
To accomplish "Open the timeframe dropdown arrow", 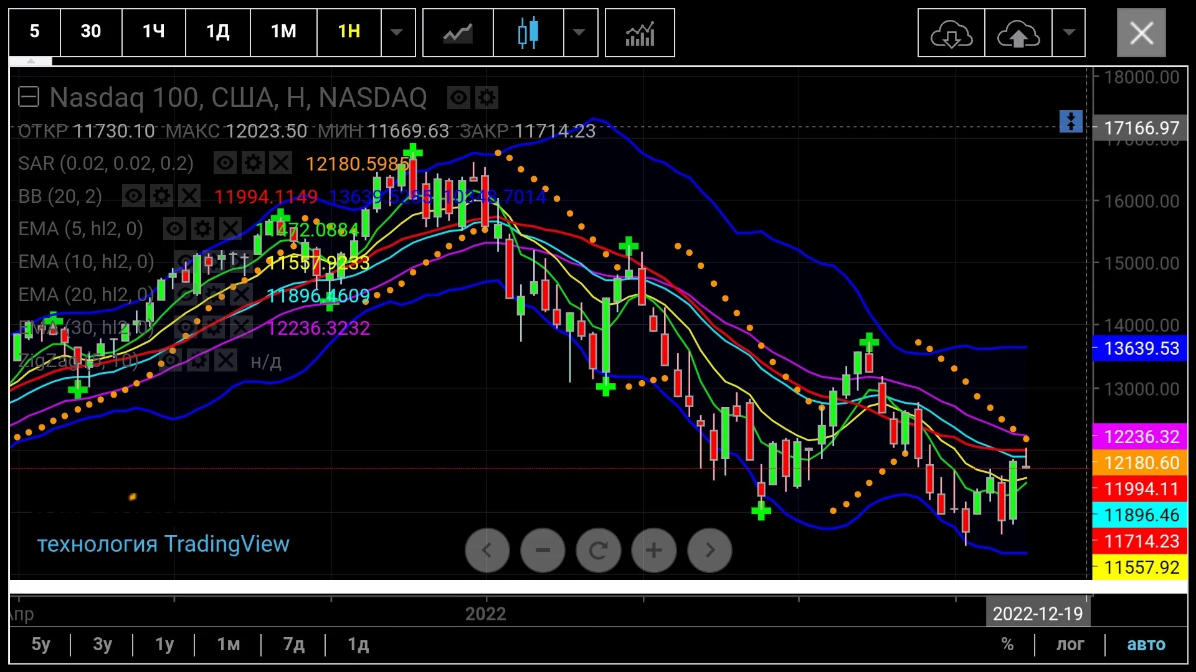I will [397, 33].
